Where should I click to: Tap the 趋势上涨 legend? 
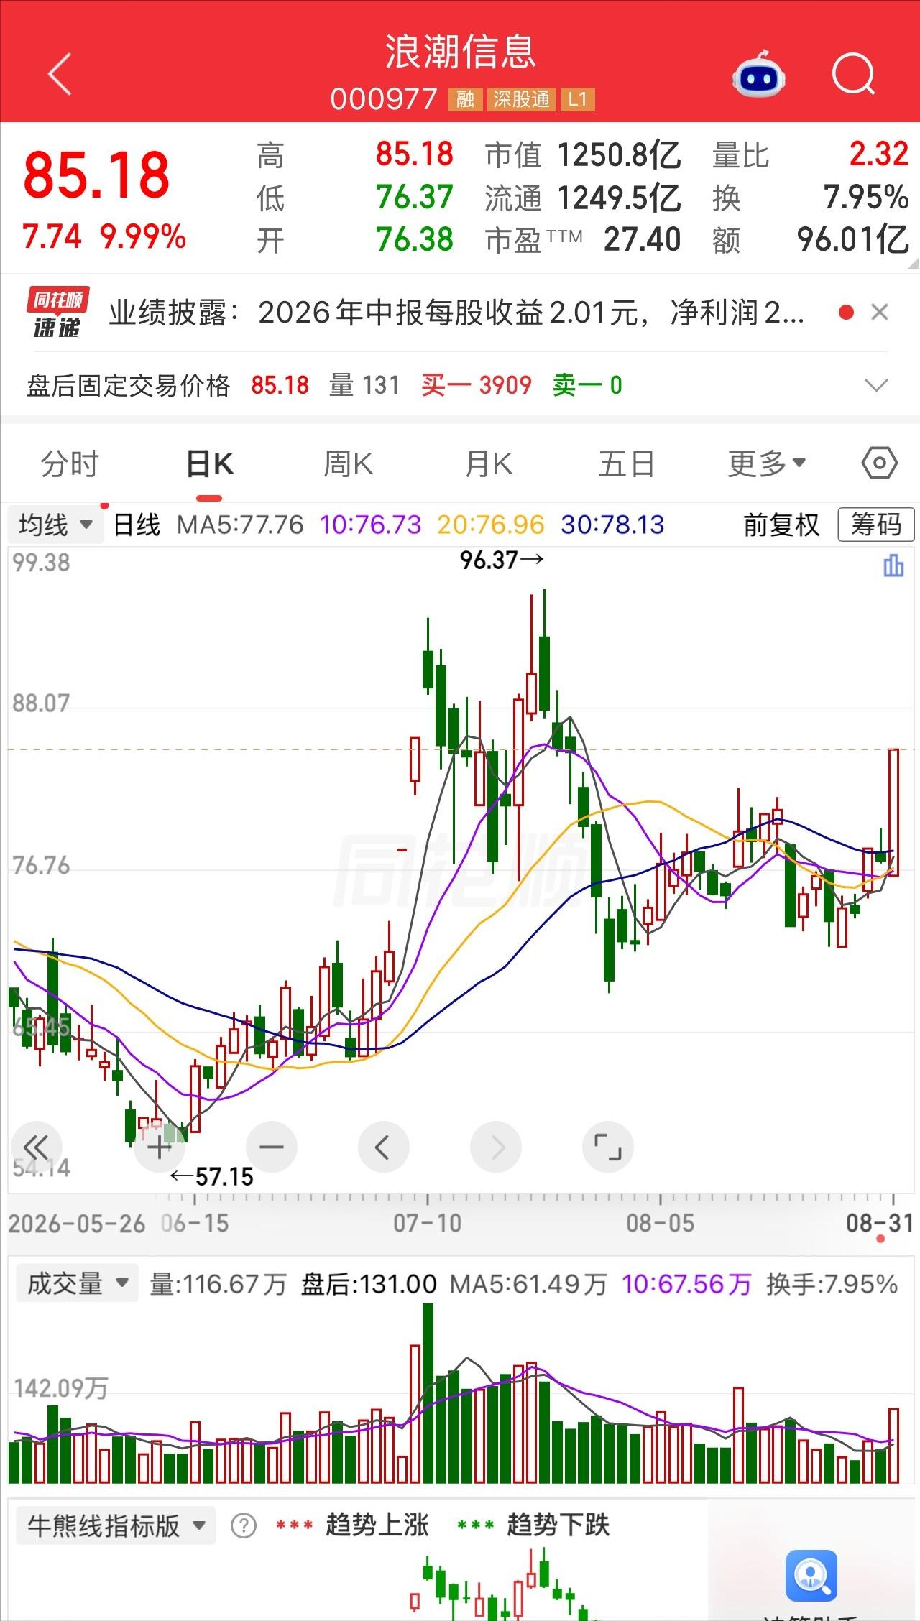tap(352, 1525)
